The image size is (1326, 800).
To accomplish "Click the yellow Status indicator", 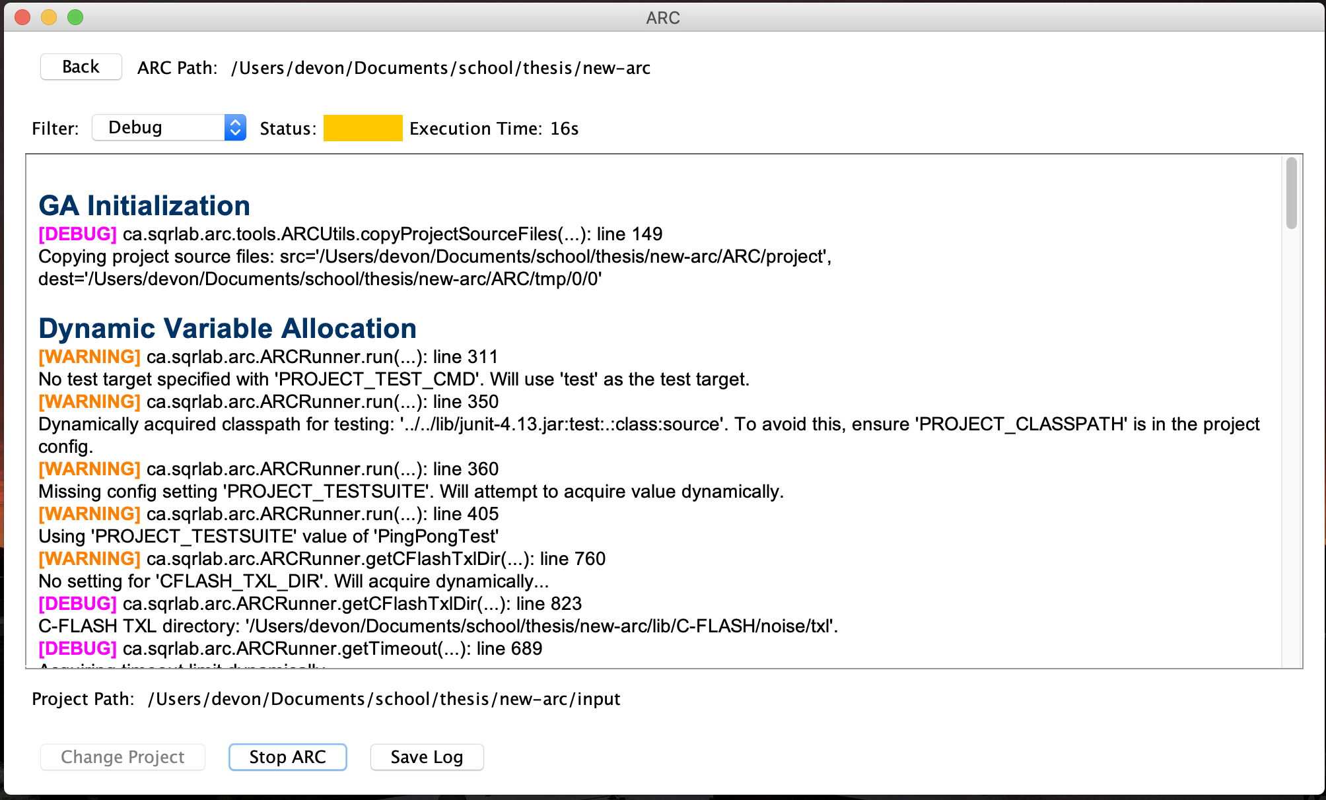I will tap(363, 128).
